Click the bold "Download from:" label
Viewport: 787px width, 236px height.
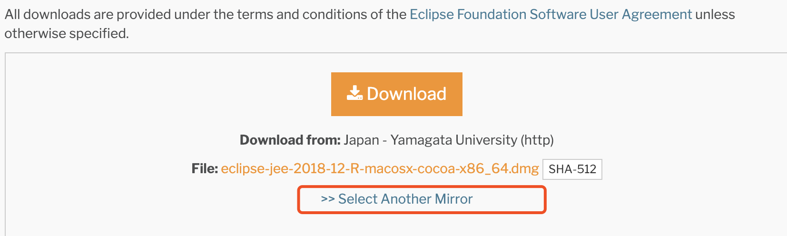tap(290, 140)
